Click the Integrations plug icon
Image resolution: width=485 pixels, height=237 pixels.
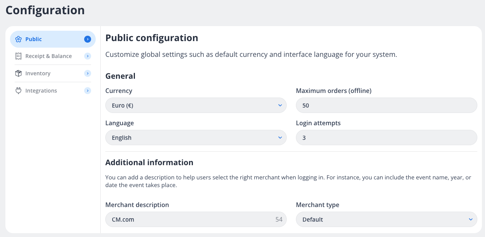click(x=18, y=91)
